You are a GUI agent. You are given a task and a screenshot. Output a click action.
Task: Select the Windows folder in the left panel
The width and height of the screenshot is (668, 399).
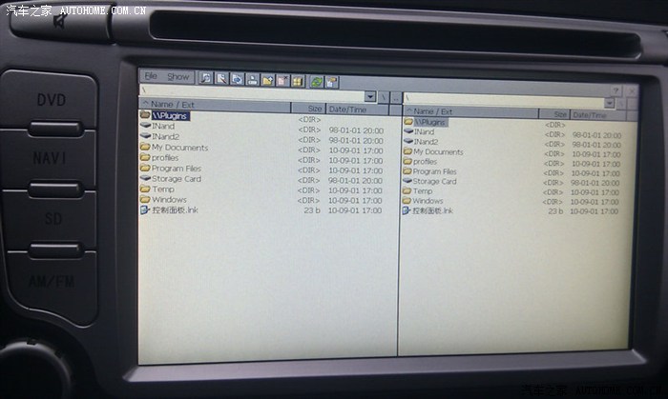tap(169, 200)
